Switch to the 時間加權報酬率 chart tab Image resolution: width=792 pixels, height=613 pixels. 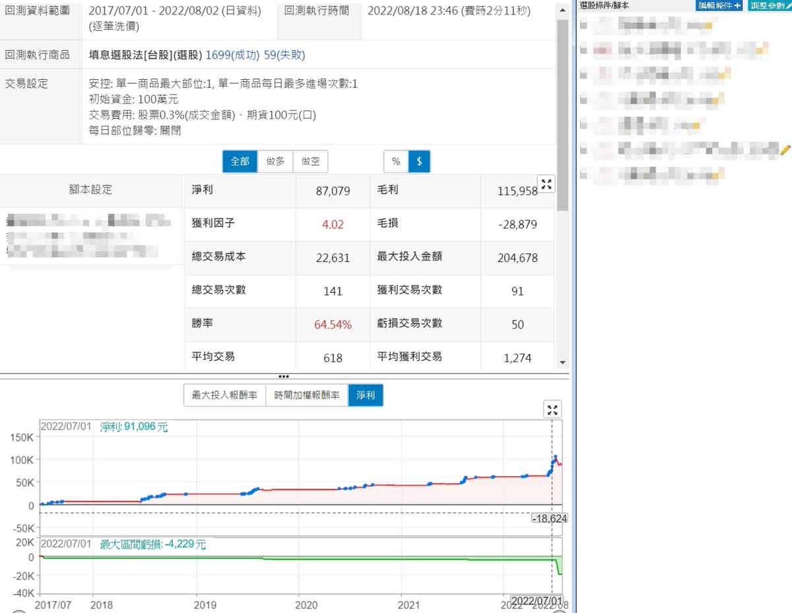coord(307,395)
